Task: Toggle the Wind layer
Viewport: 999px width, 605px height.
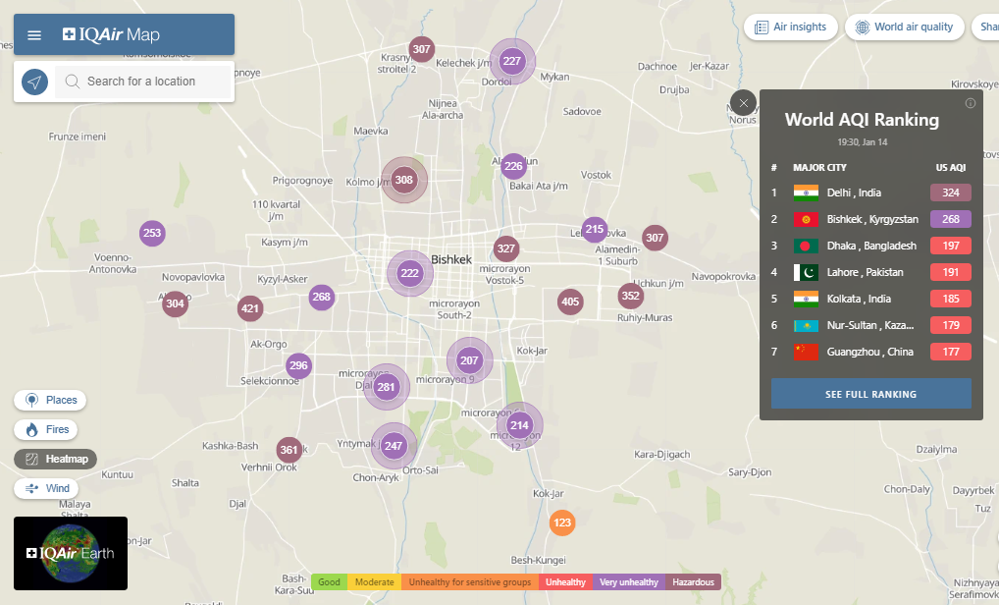Action: 47,488
